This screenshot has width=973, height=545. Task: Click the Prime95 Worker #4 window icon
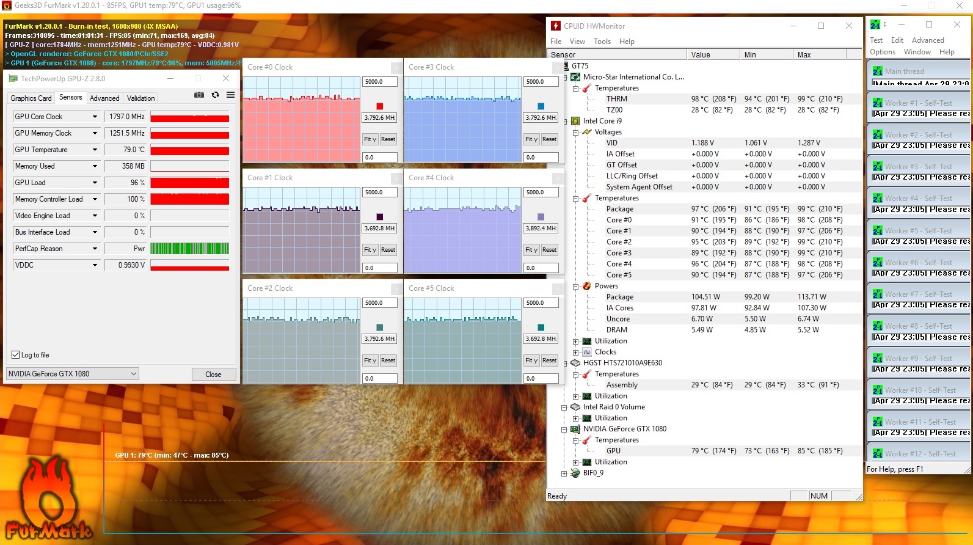click(878, 198)
